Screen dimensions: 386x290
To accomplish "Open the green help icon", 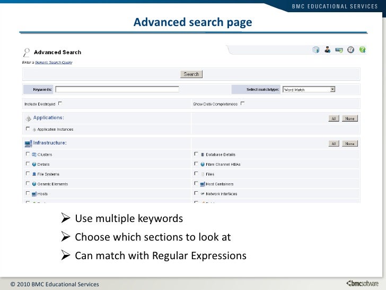I will 362,50.
